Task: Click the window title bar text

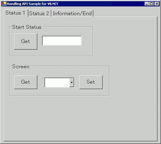Action: 32,4
